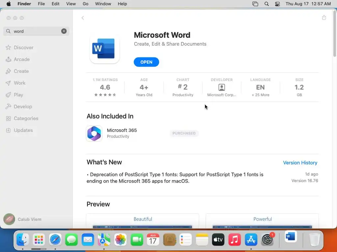Open the Finder menu in menu bar
Image resolution: width=337 pixels, height=252 pixels.
point(24,4)
